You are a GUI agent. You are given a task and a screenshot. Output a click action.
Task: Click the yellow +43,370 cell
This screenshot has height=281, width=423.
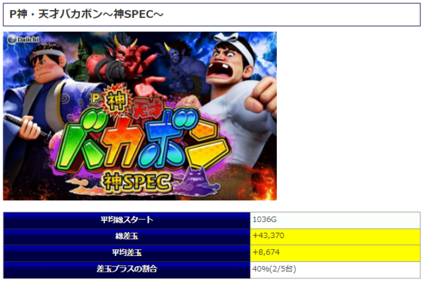[334, 236]
